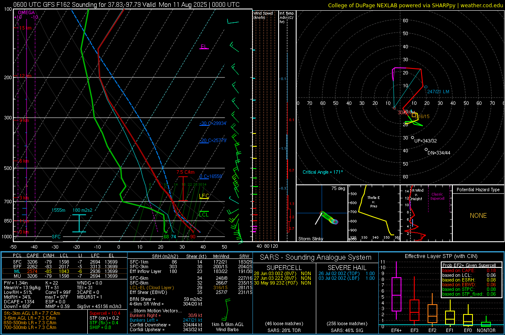Viewport: 505px width, 335px height.
Task: Click the 'PW = 1.34in' value
Action: click(16, 283)
